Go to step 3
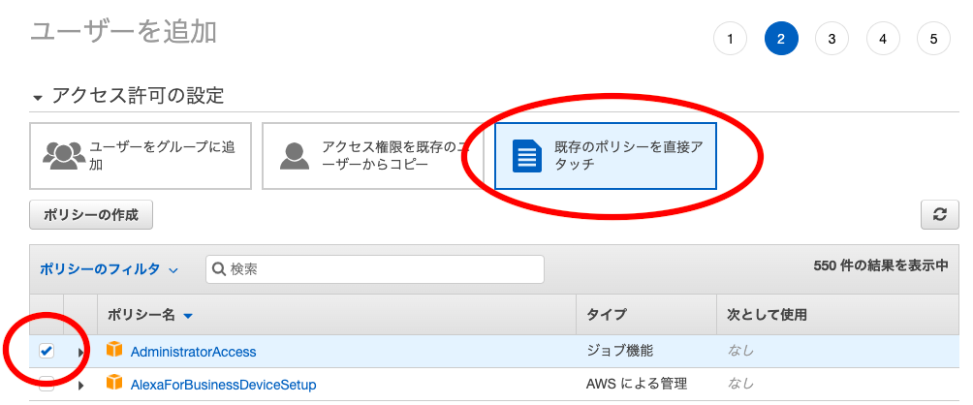Screen dimensions: 973x405 click(x=832, y=39)
